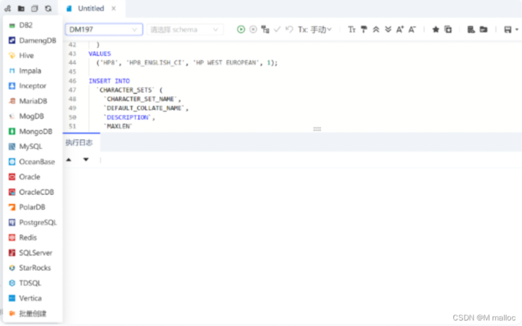The height and width of the screenshot is (326, 522).
Task: Click `MAXLEN` on line 51
Action: pyautogui.click(x=118, y=126)
